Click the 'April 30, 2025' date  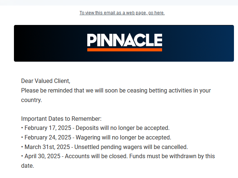(43, 156)
